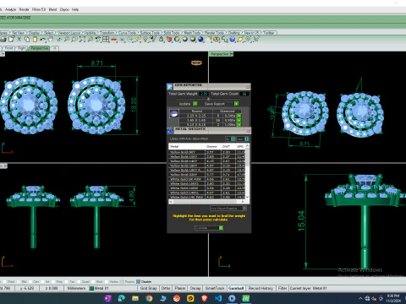Toggle Planar mode in status bar

coord(180,288)
